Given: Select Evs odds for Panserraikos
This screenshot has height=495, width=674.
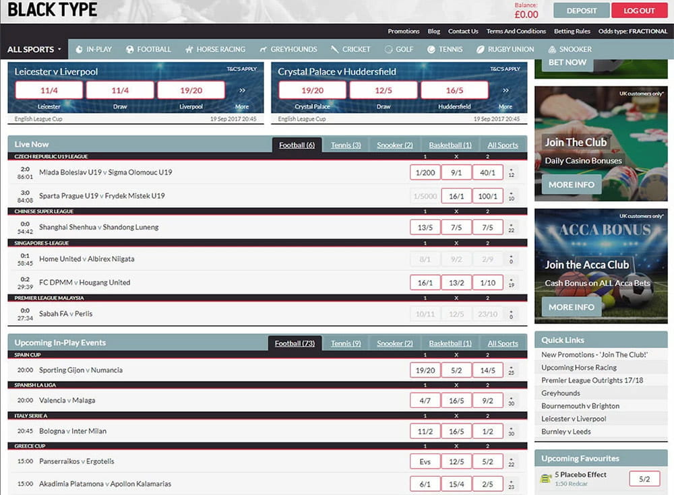Looking at the screenshot, I should pyautogui.click(x=425, y=461).
